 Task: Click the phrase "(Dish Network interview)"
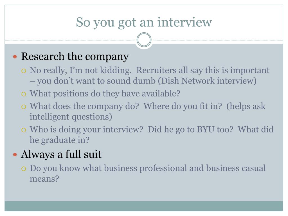click(x=207, y=81)
